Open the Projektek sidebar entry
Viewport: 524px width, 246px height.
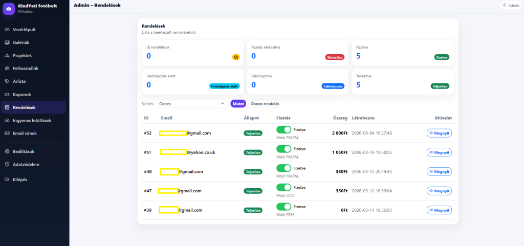(33, 55)
